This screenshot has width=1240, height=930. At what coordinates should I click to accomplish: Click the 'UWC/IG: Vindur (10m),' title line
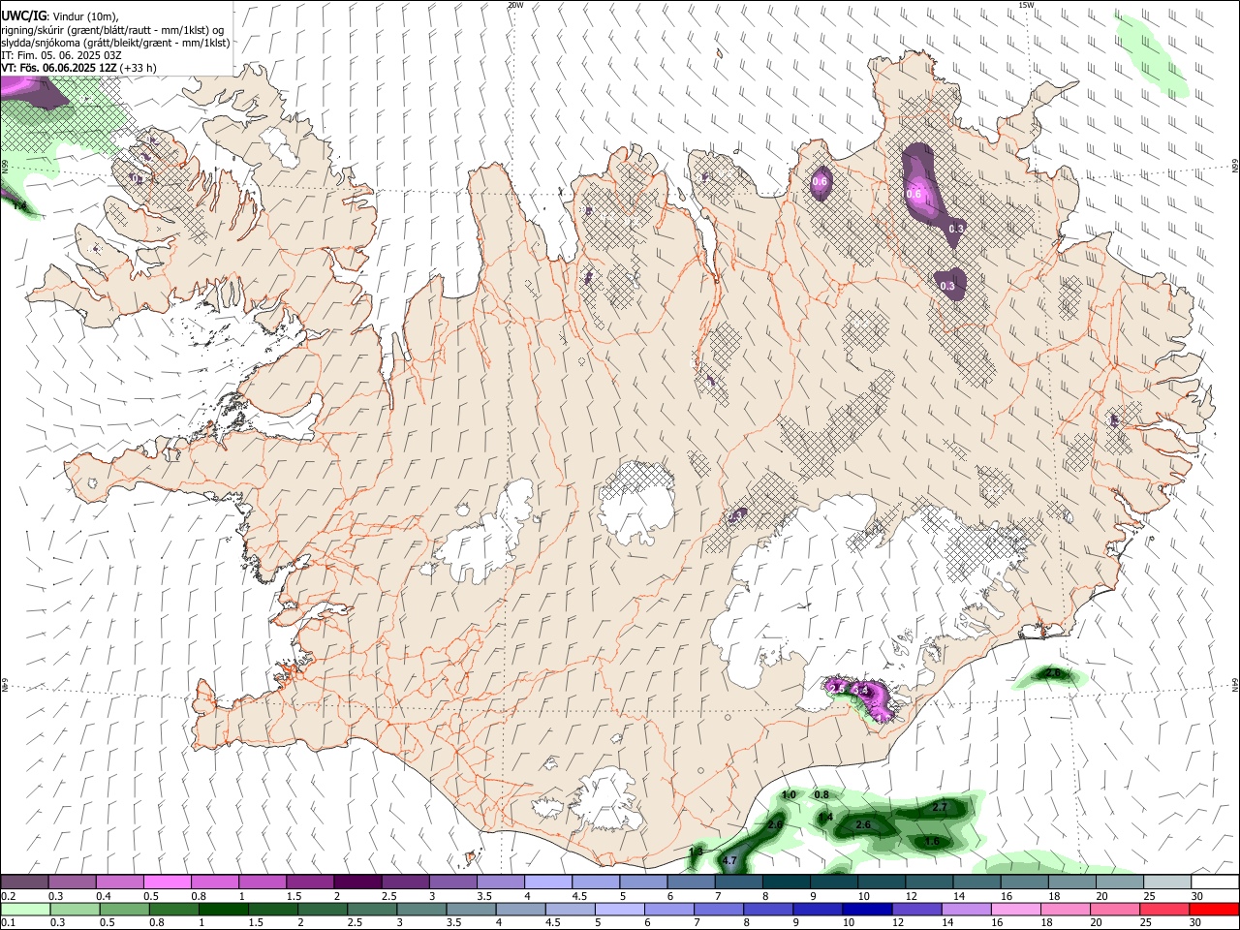point(59,16)
